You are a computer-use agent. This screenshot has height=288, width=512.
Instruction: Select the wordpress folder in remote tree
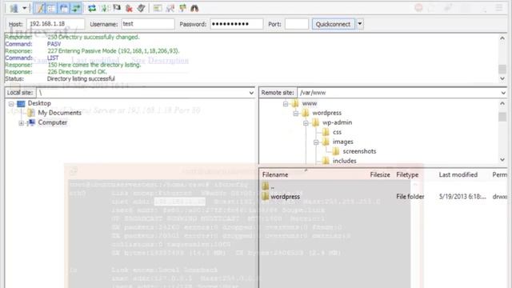pos(327,113)
